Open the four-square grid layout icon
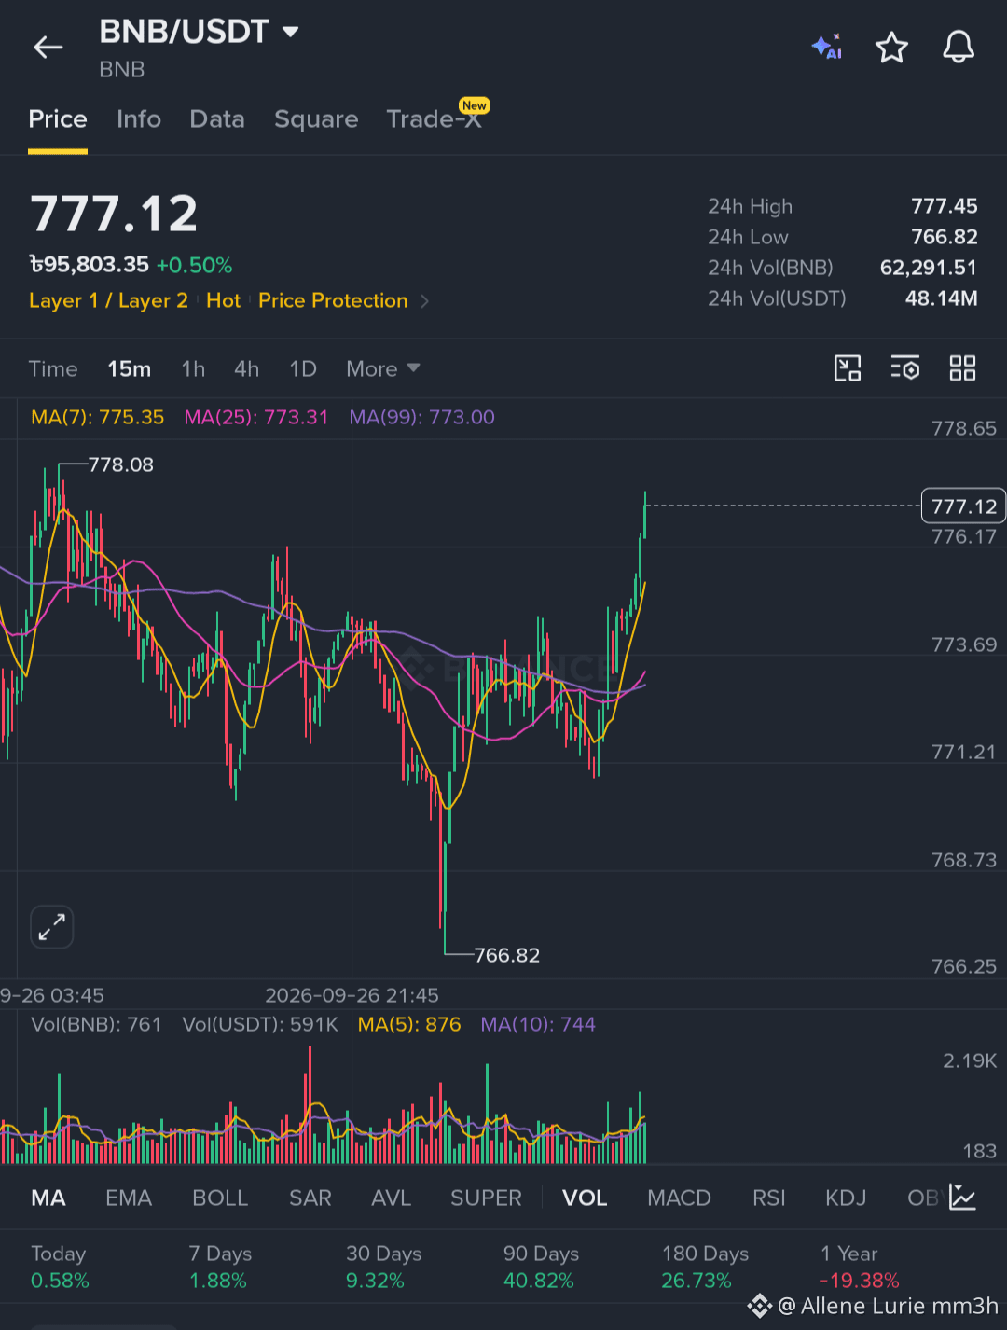This screenshot has height=1330, width=1007. 962,368
